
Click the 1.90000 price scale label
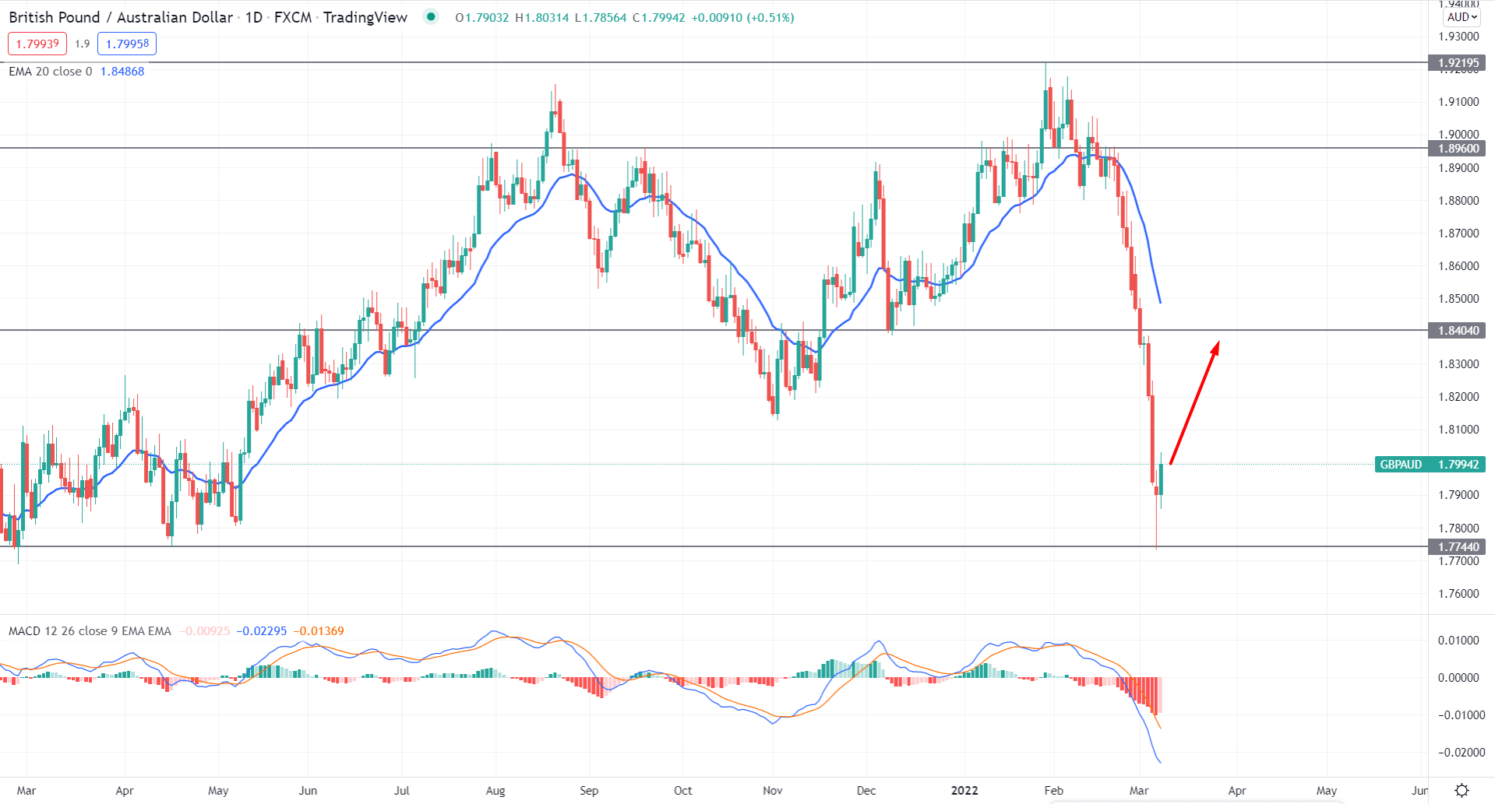click(1458, 135)
